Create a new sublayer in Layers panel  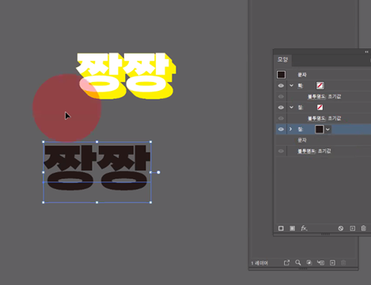[x=320, y=263]
